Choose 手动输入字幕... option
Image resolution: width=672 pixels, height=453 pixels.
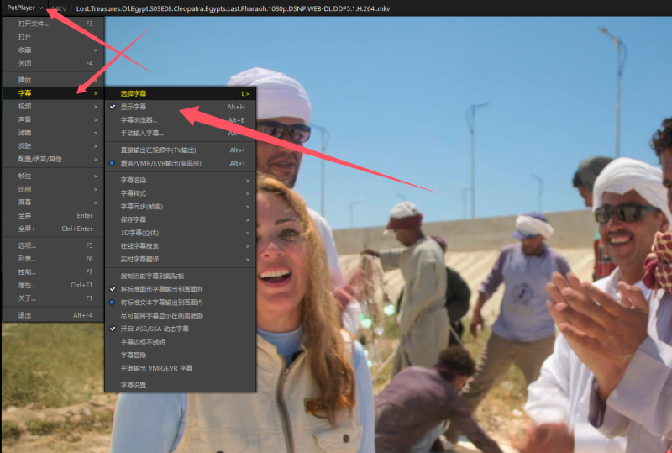(141, 133)
